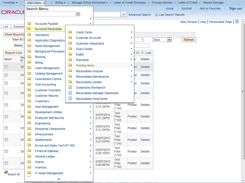Open the Days unit dropdown
Screen dimensions: 245x183
[162, 40]
